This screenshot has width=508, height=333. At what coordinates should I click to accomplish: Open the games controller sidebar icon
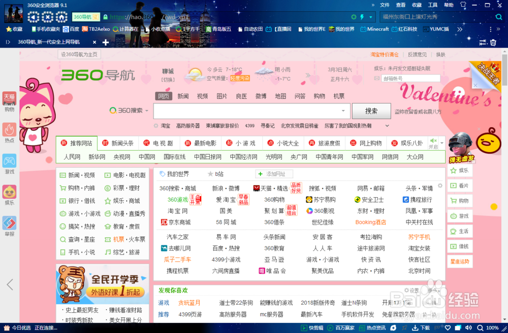click(9, 161)
